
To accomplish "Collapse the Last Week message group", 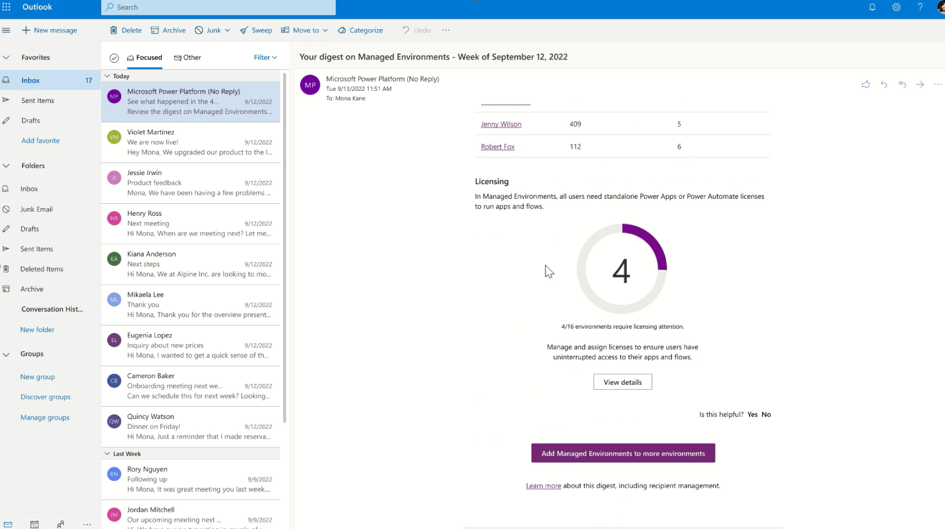I will pyautogui.click(x=107, y=454).
